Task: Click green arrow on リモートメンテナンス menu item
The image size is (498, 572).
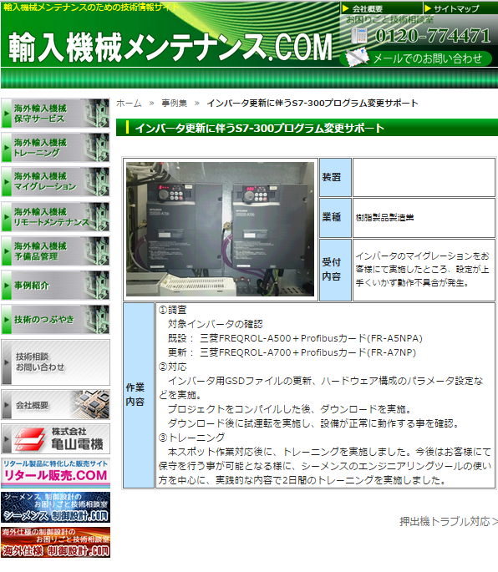Action: pos(7,216)
